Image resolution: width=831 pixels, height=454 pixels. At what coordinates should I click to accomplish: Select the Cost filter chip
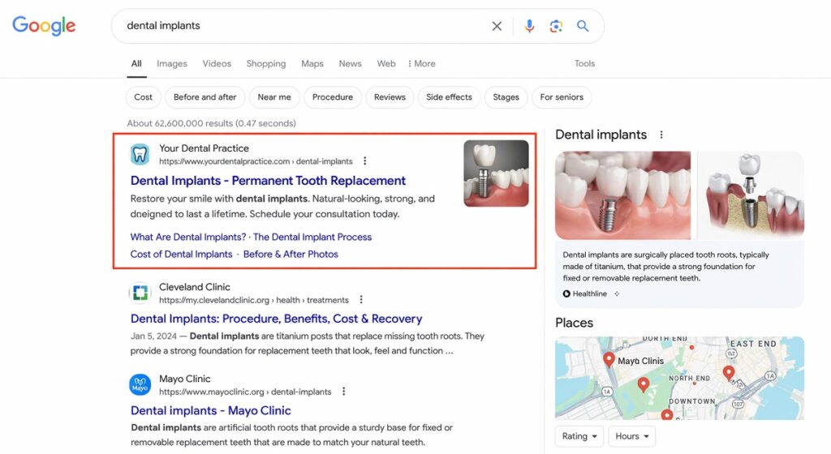pos(143,97)
